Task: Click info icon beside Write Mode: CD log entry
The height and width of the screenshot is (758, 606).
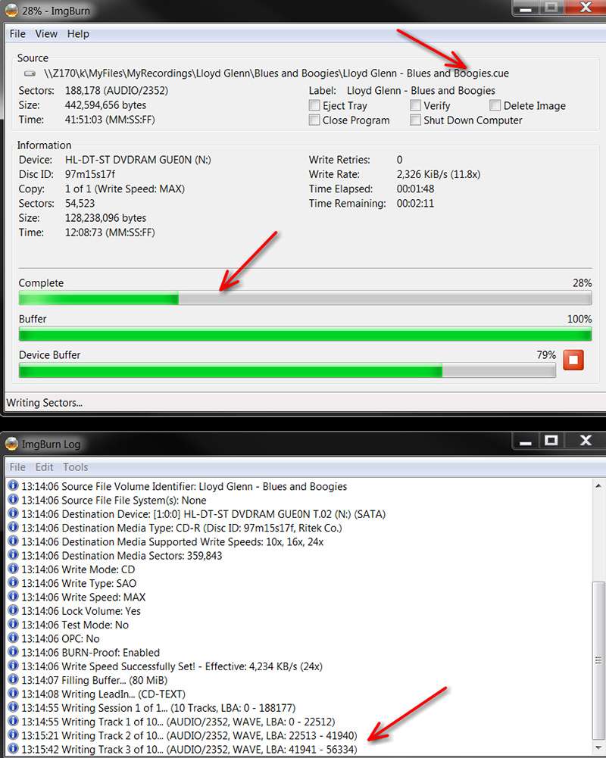Action: pyautogui.click(x=13, y=569)
